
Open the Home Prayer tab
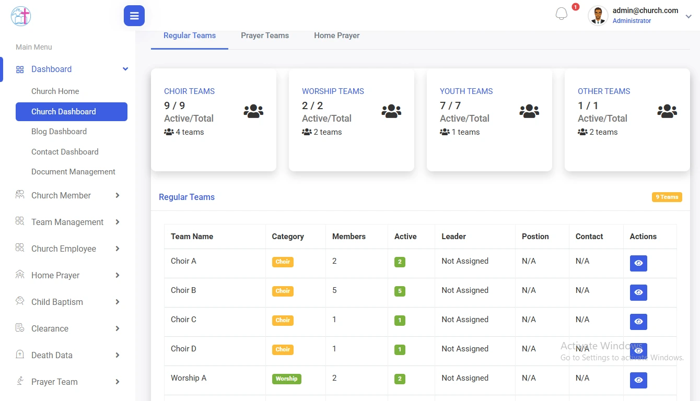[336, 35]
